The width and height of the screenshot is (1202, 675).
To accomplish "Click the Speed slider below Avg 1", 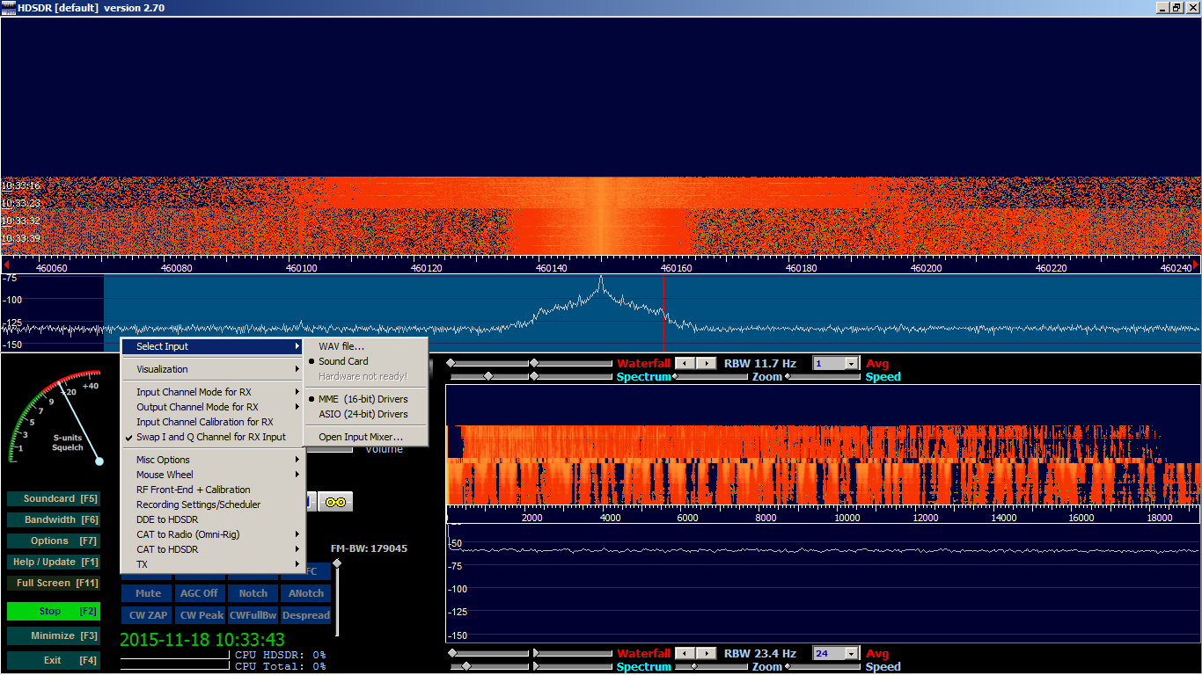I will coord(823,376).
